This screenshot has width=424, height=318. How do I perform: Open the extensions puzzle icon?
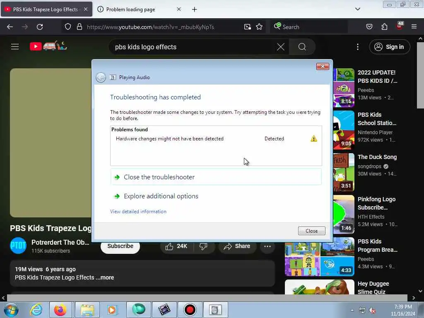(384, 27)
